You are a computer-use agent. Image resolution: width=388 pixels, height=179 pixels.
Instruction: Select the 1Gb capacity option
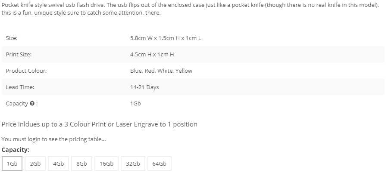(12, 164)
